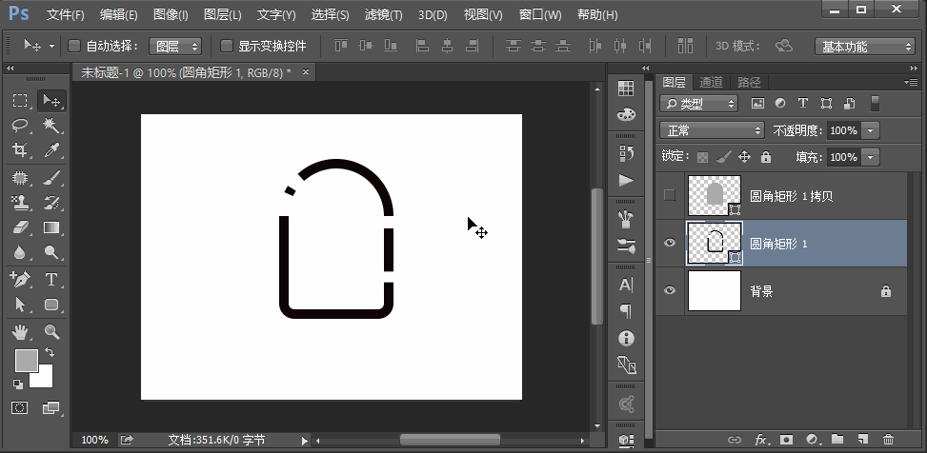Select the Lasso tool
Image resolution: width=927 pixels, height=453 pixels.
click(x=20, y=126)
